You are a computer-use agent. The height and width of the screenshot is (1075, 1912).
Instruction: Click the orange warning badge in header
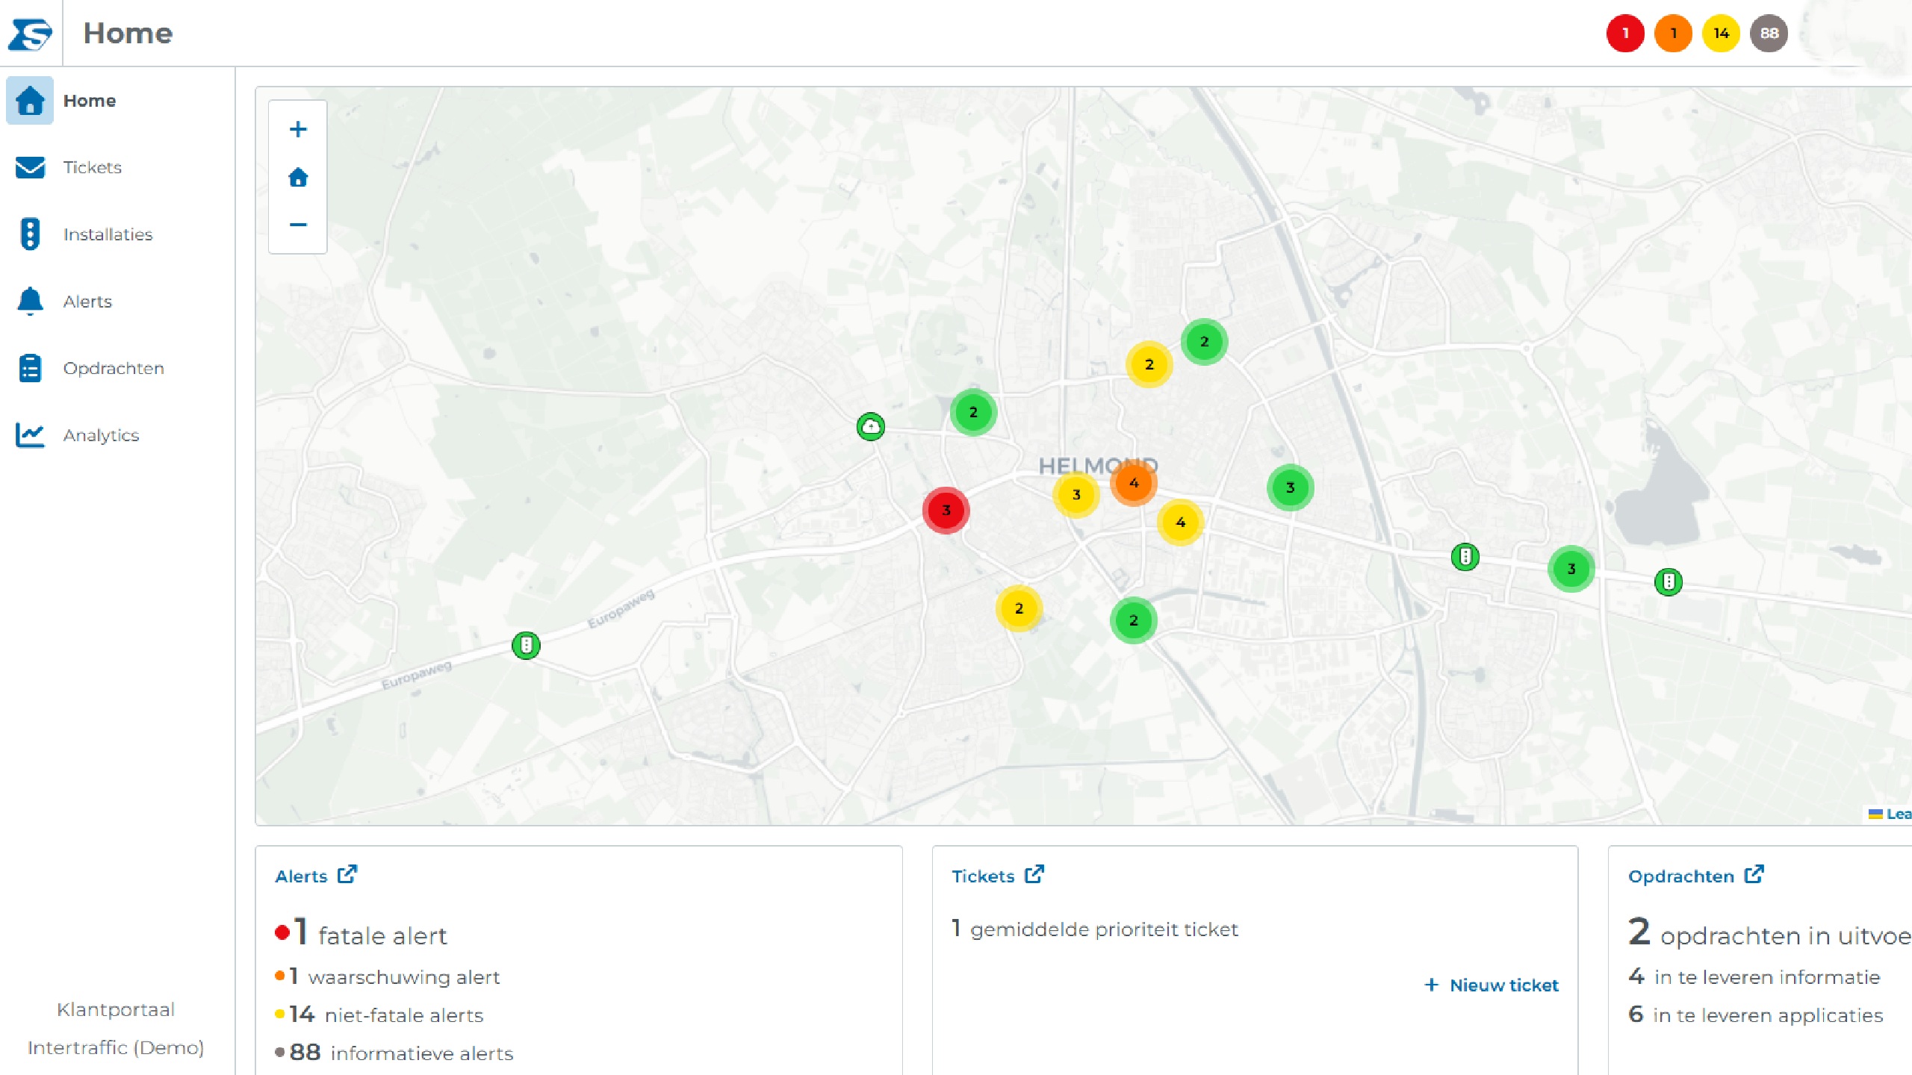click(x=1673, y=34)
